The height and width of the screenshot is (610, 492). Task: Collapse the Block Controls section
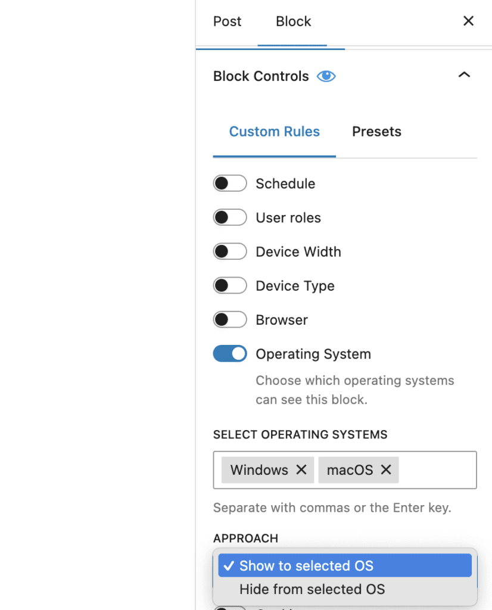coord(464,76)
